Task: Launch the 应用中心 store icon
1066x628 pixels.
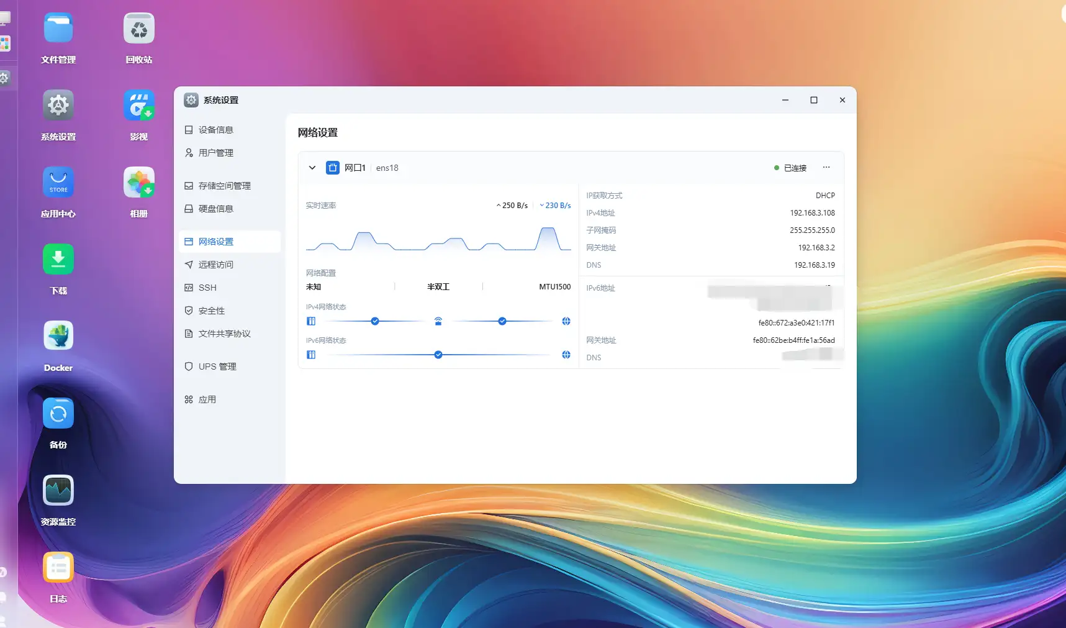Action: tap(58, 183)
